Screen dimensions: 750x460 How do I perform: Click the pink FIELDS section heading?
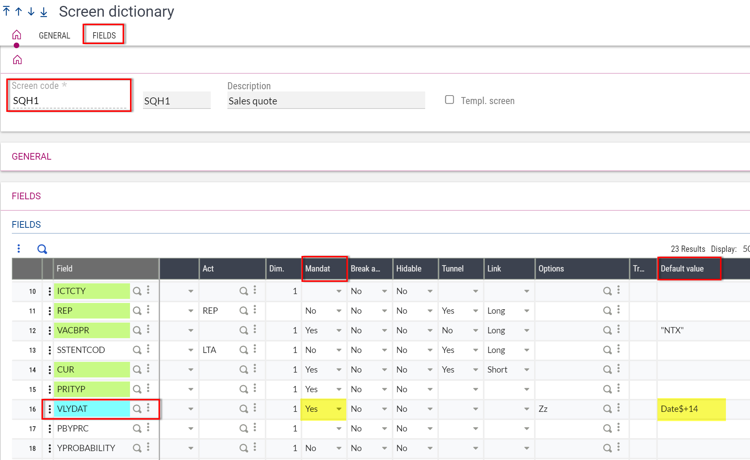pos(26,196)
